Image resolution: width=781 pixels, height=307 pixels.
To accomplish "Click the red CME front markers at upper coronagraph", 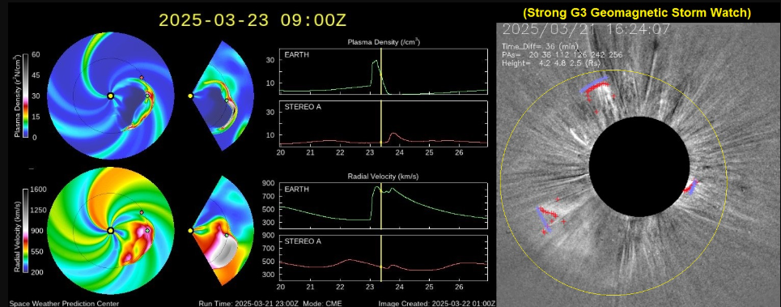I will tap(597, 89).
